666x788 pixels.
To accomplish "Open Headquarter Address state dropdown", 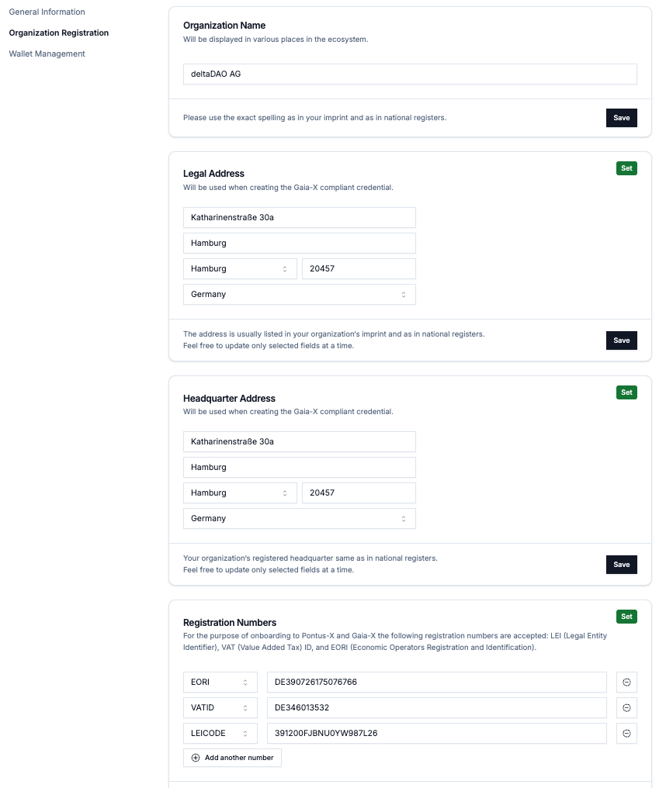I will pyautogui.click(x=240, y=493).
